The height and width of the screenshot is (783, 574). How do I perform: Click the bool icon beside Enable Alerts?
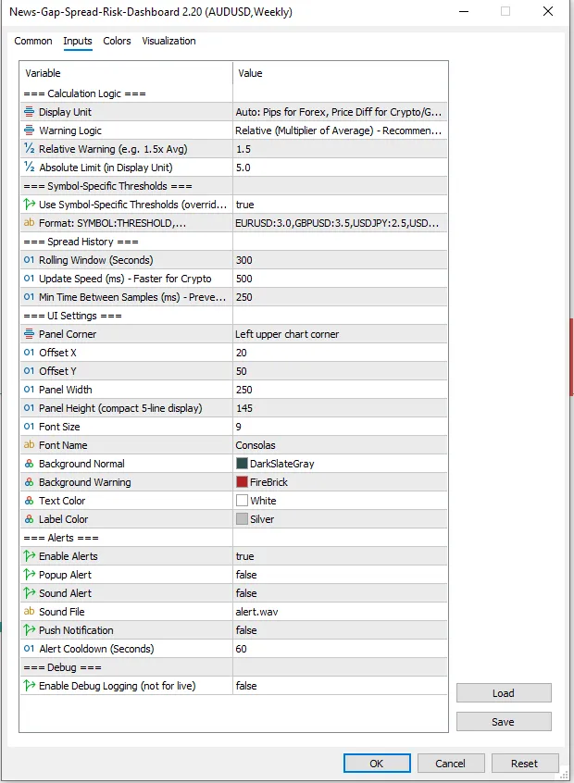click(29, 556)
